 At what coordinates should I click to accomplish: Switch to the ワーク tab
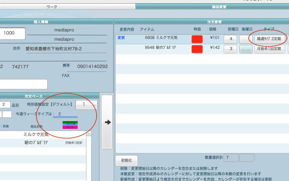pyautogui.click(x=52, y=7)
